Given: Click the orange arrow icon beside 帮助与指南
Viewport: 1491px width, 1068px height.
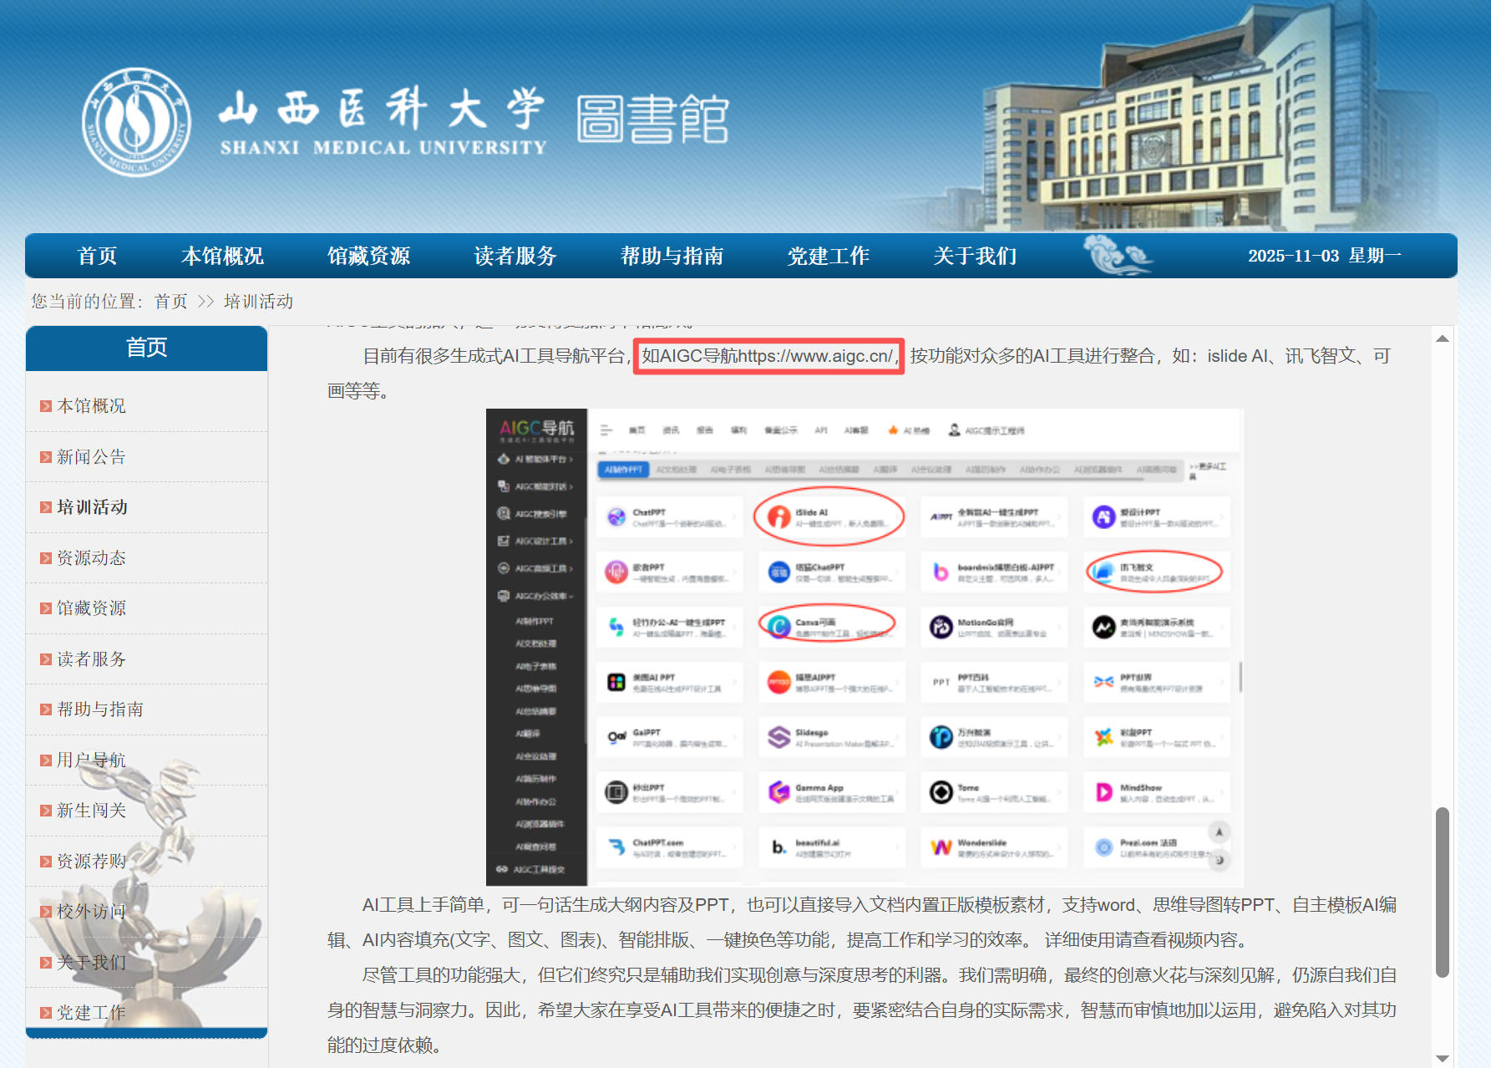Looking at the screenshot, I should tap(46, 709).
